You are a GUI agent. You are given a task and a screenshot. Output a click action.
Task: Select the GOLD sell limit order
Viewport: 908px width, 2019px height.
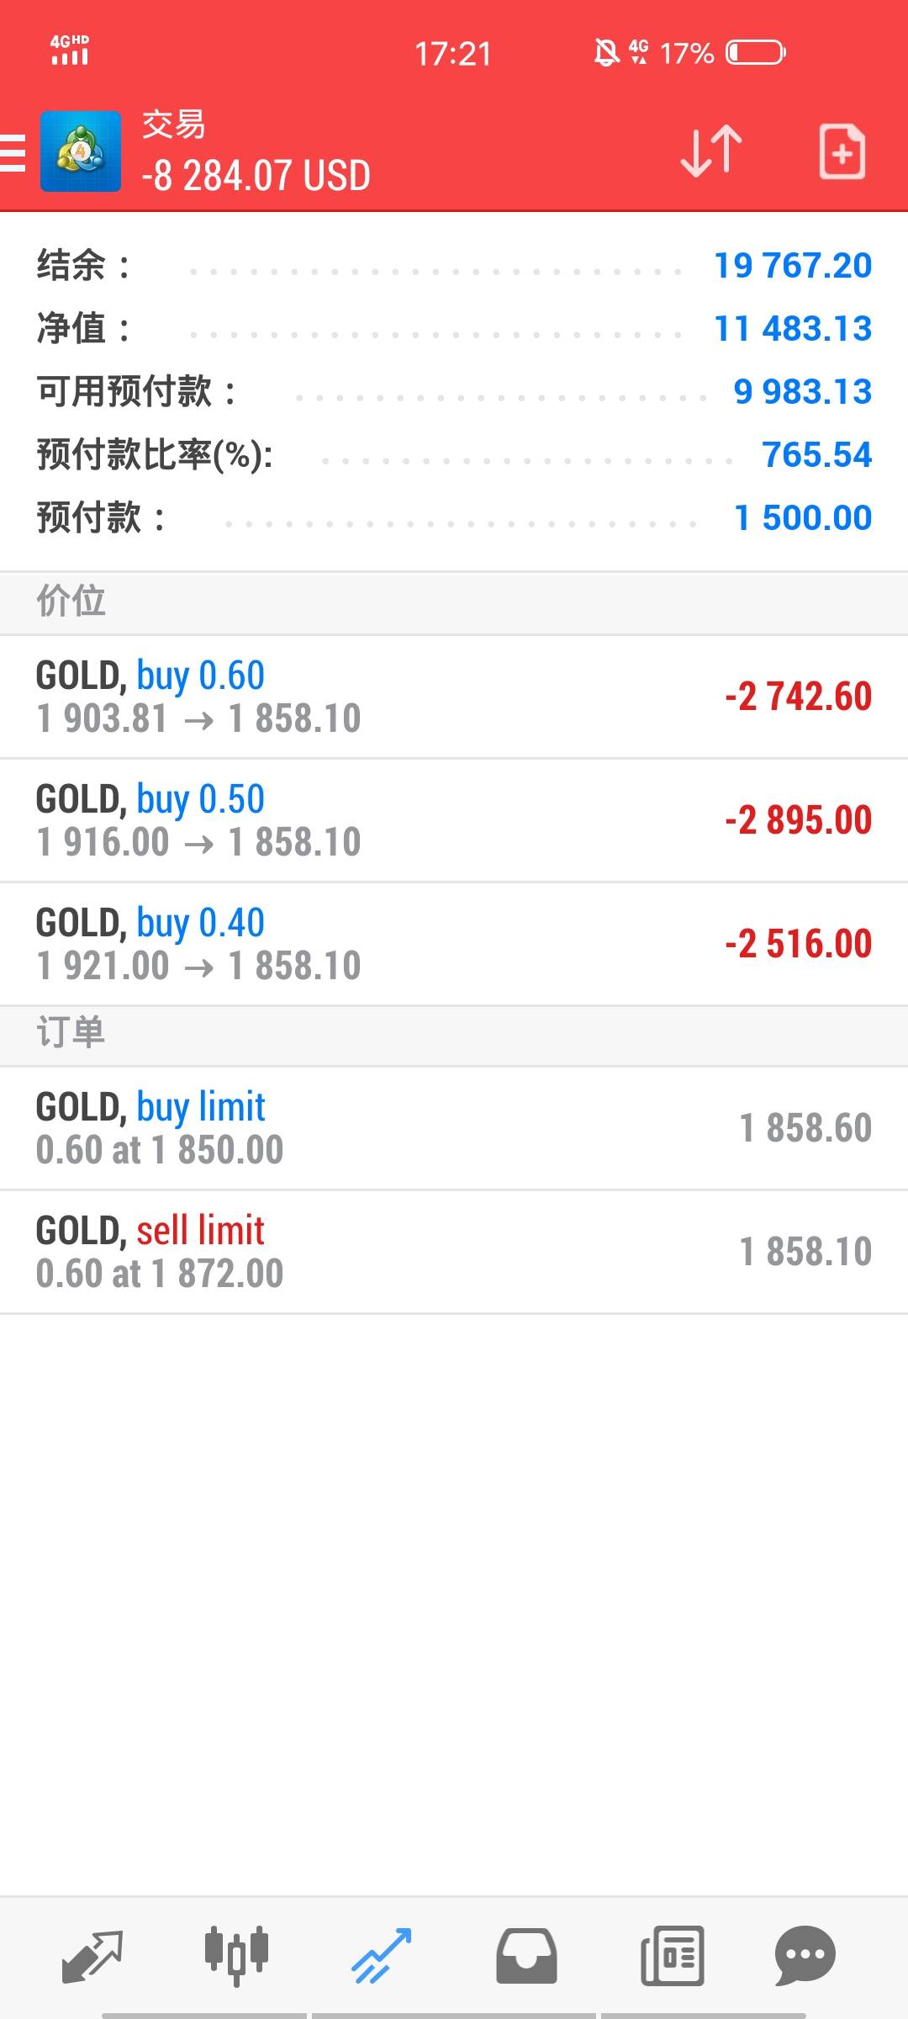pos(454,1252)
